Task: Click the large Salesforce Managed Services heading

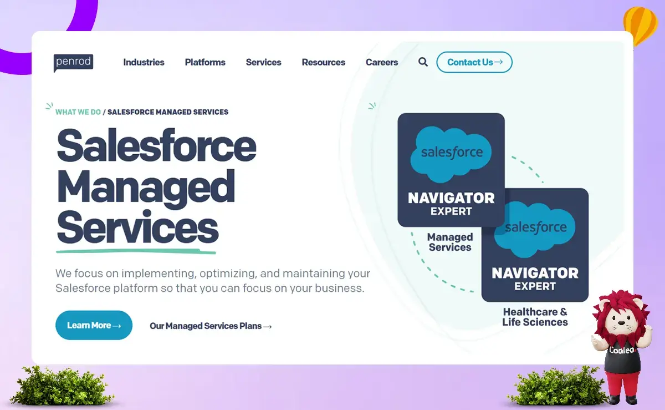Action: [x=155, y=186]
